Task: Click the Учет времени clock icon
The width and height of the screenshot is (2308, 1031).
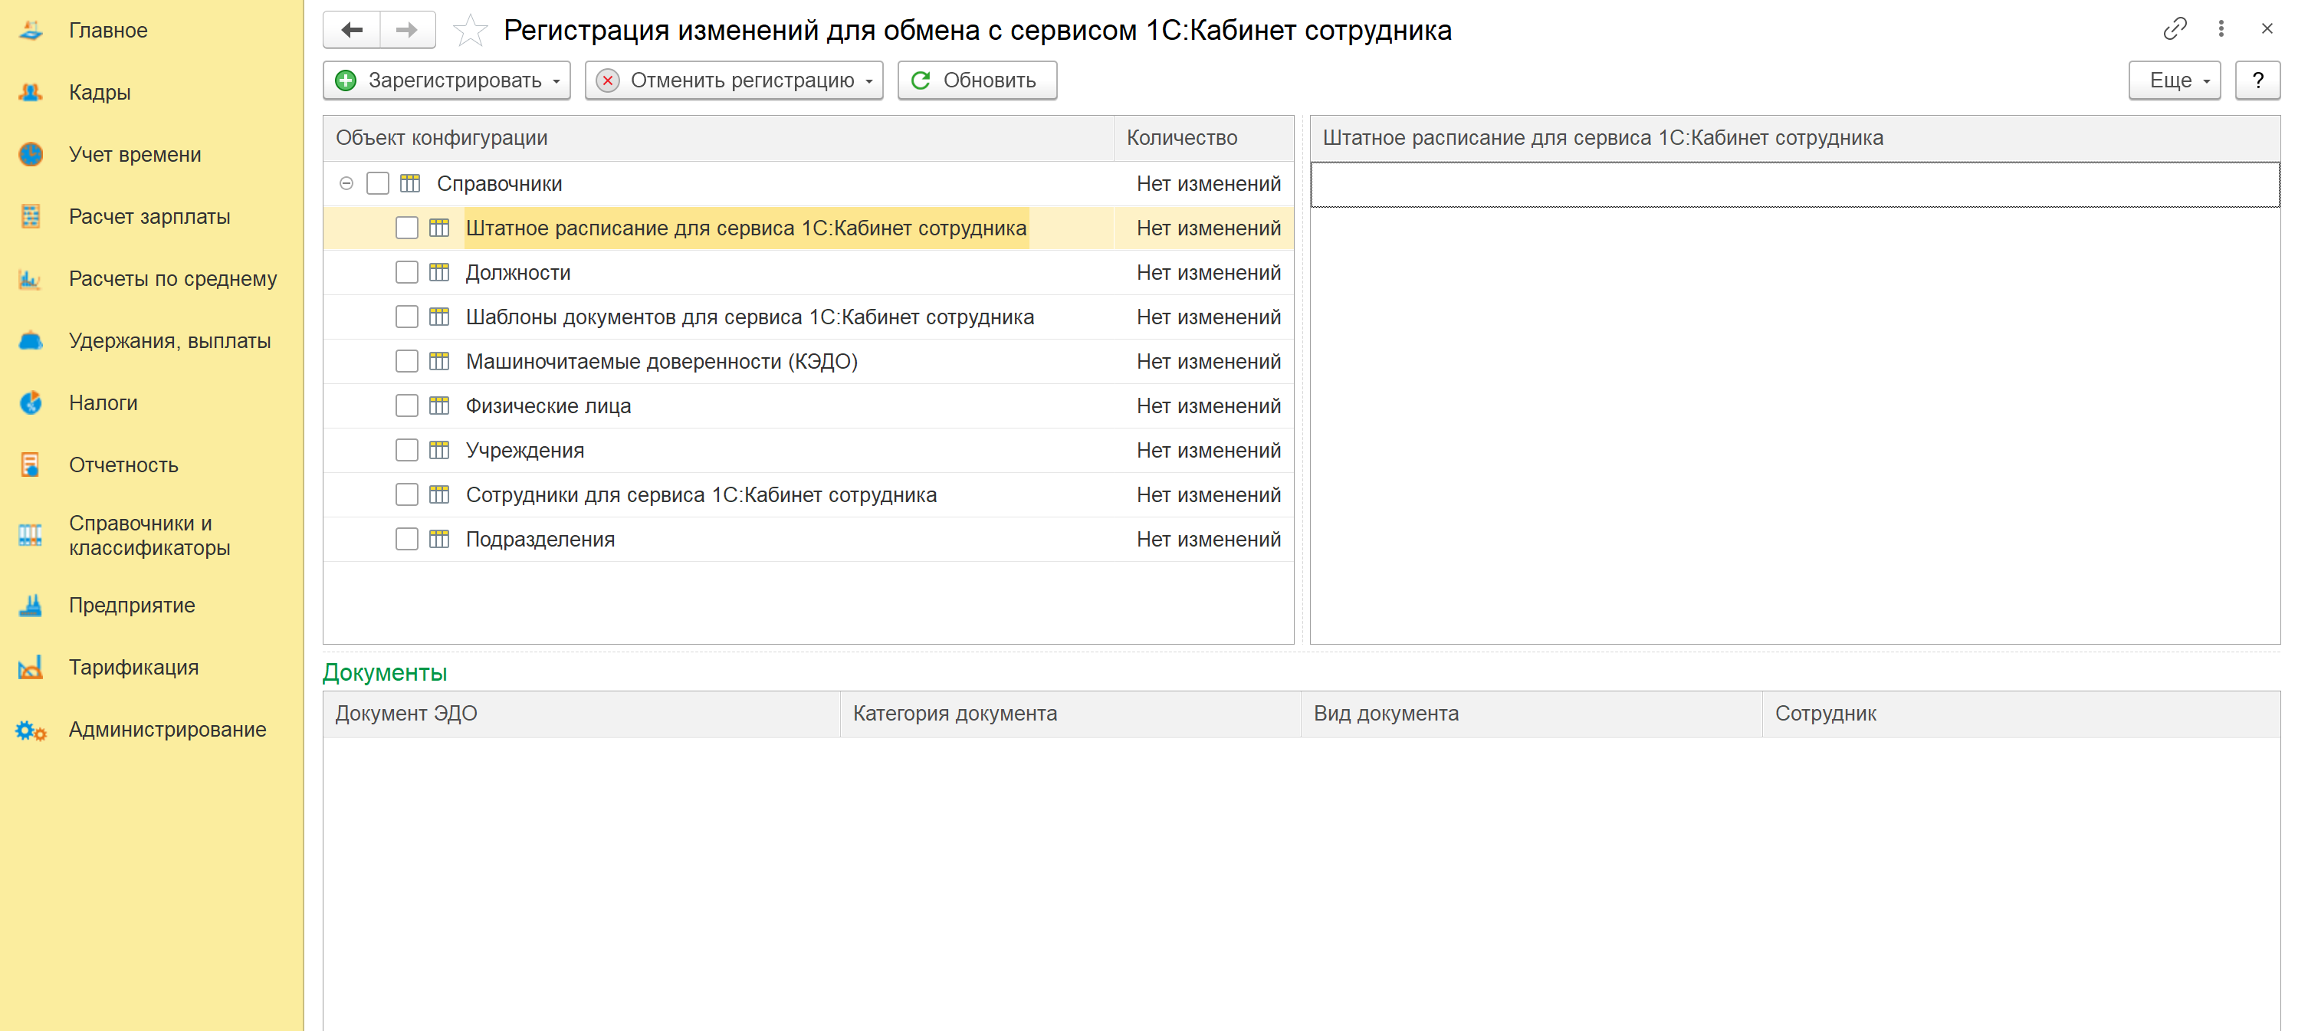Action: tap(31, 154)
